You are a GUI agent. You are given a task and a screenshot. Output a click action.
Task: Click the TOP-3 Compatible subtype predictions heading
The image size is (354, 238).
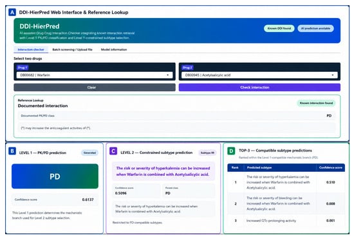[x=275, y=151]
